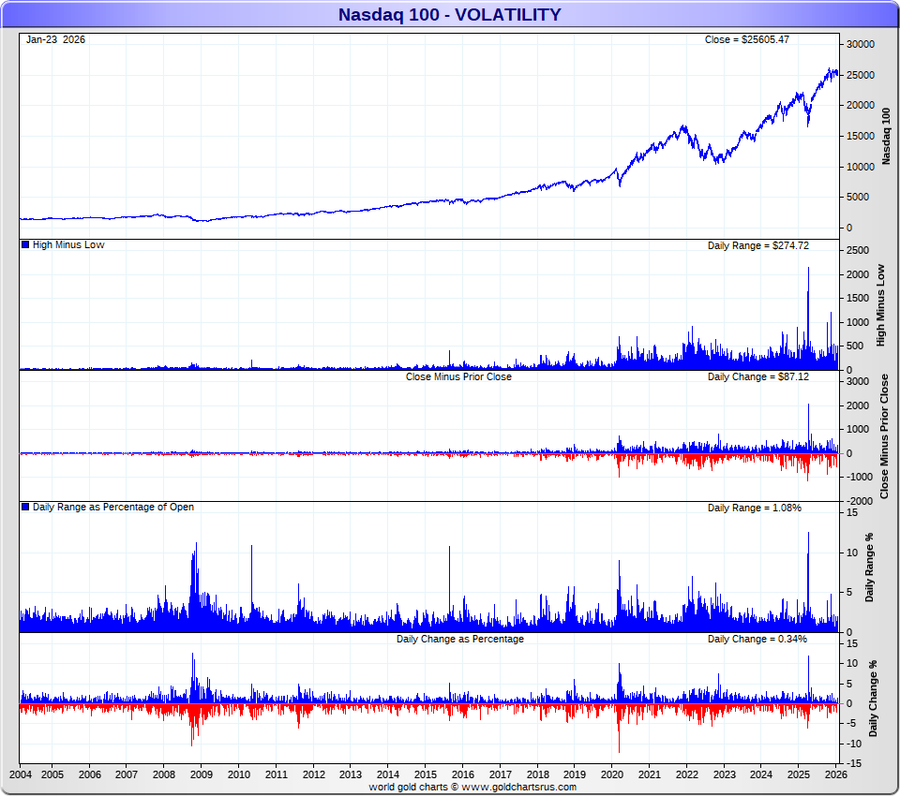This screenshot has width=900, height=796.
Task: Click the 'Daily Change = 0.34%' value
Action: tap(757, 639)
